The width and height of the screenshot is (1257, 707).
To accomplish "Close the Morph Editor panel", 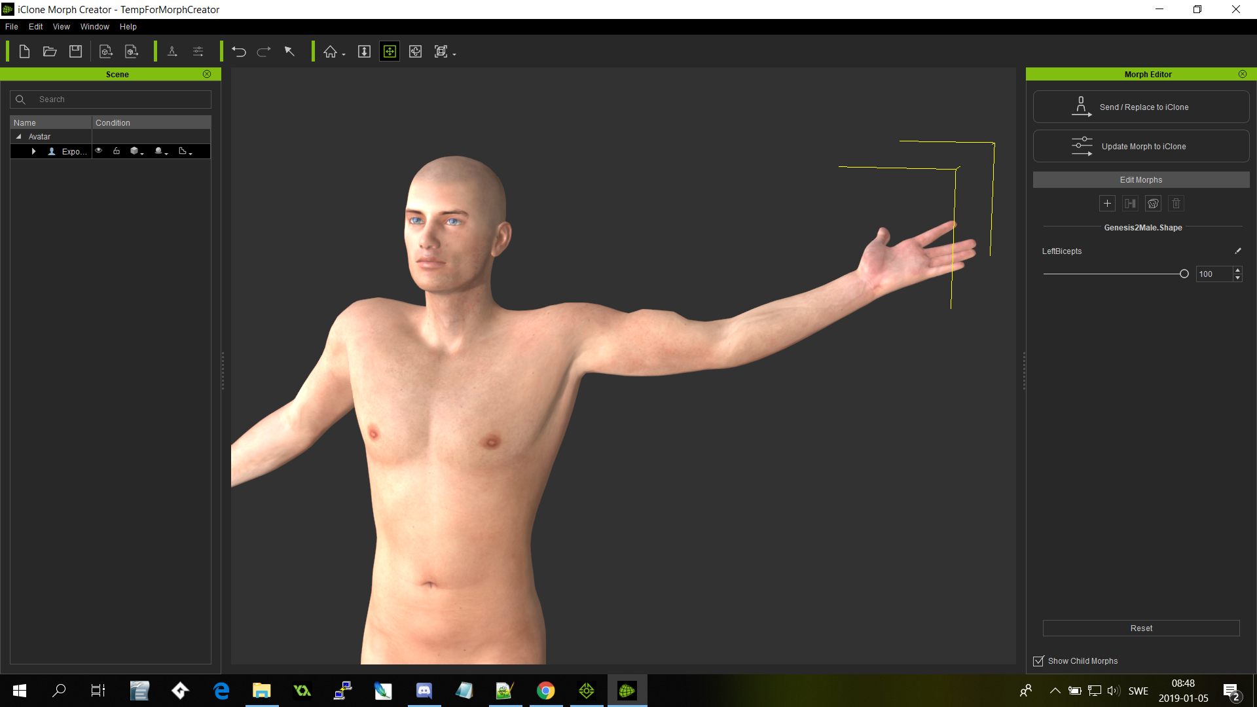I will (1243, 74).
